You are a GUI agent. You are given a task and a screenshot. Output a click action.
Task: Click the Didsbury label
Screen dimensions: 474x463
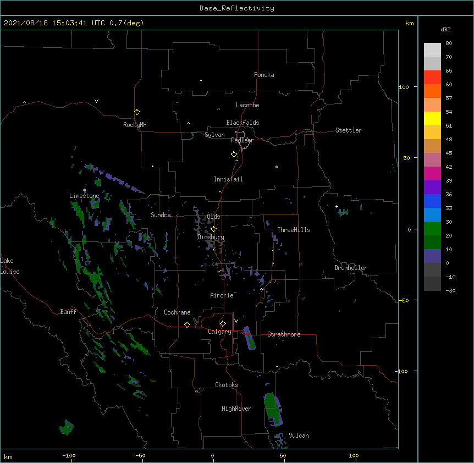211,237
